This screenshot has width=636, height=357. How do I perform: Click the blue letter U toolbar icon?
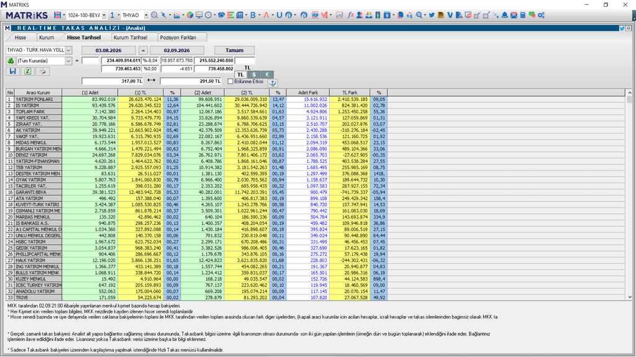[x=279, y=15]
